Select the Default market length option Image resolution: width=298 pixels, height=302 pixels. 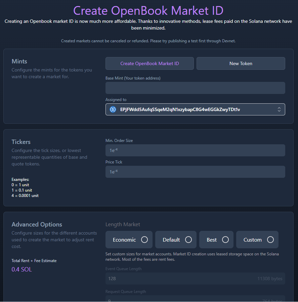point(176,240)
